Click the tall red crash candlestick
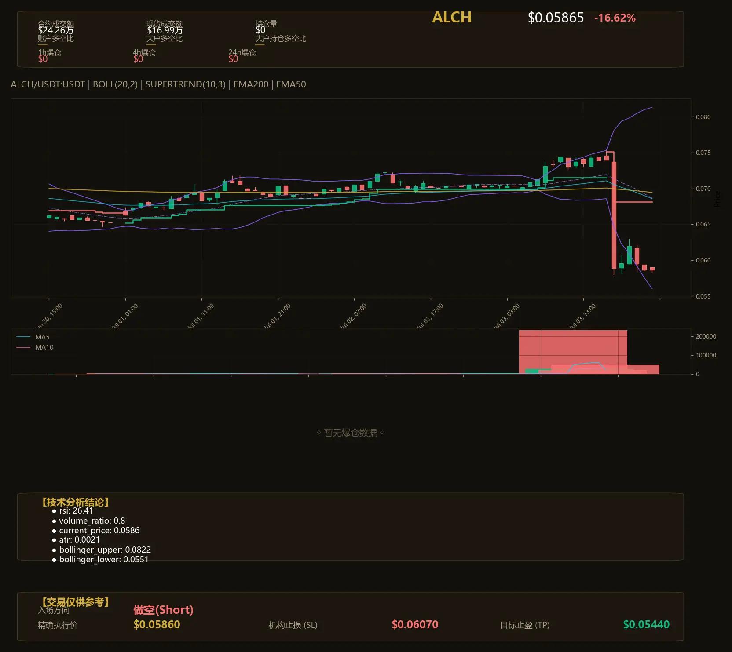 pyautogui.click(x=614, y=215)
